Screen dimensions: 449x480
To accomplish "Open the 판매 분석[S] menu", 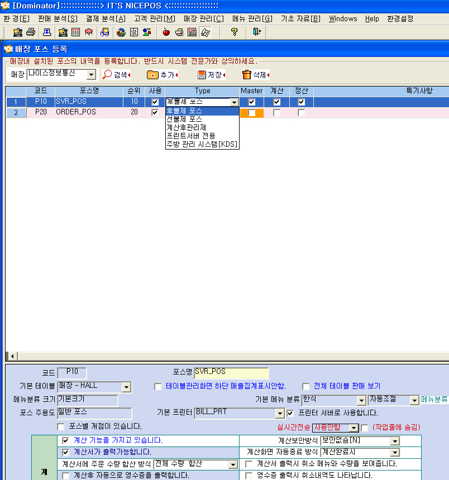I will pyautogui.click(x=58, y=18).
